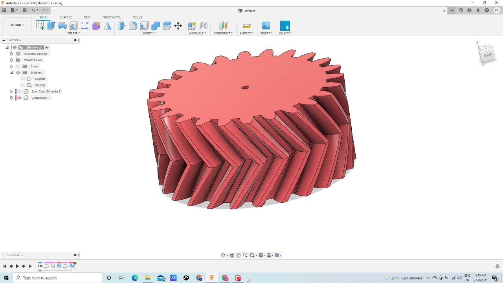503x283 pixels.
Task: Open the CONSTRUCT dropdown menu
Action: [223, 33]
